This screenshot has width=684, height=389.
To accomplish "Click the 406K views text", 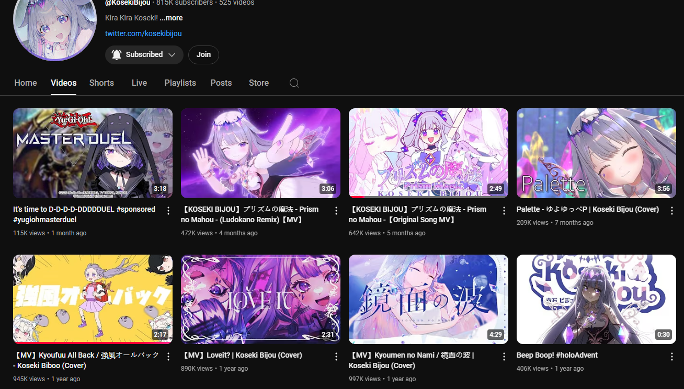I will (x=532, y=369).
